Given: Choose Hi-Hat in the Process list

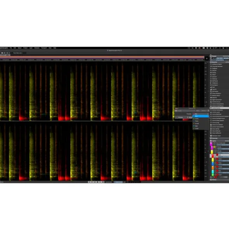Looking at the screenshot, I should click(x=201, y=123).
